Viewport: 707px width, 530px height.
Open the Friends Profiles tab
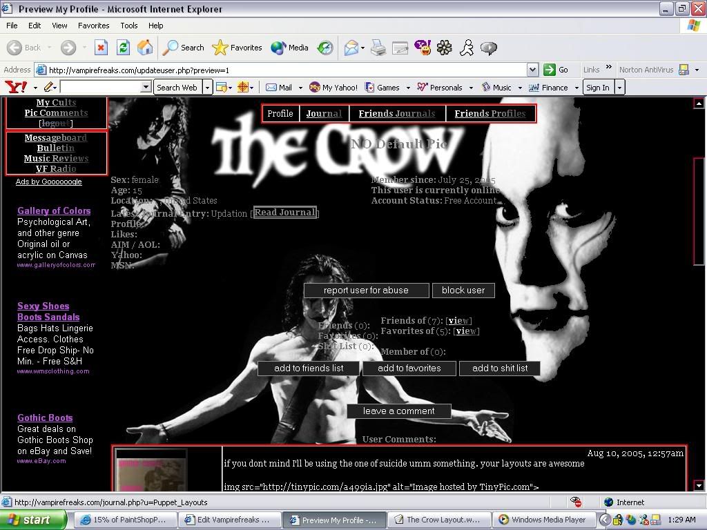point(490,114)
